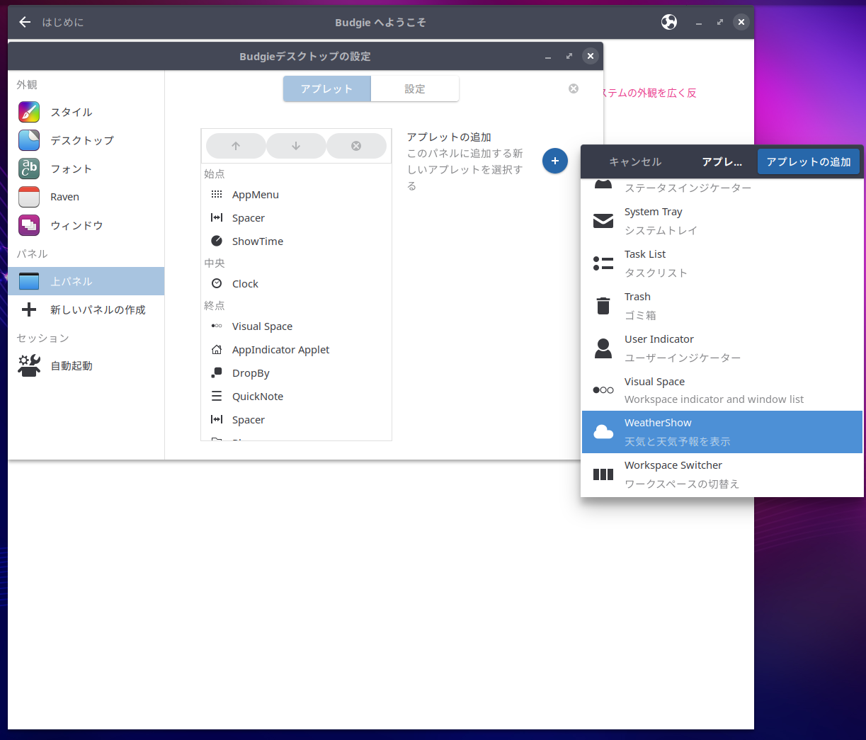This screenshot has height=740, width=866.
Task: Click the globe icon in Budgie welcome titlebar
Action: [669, 22]
